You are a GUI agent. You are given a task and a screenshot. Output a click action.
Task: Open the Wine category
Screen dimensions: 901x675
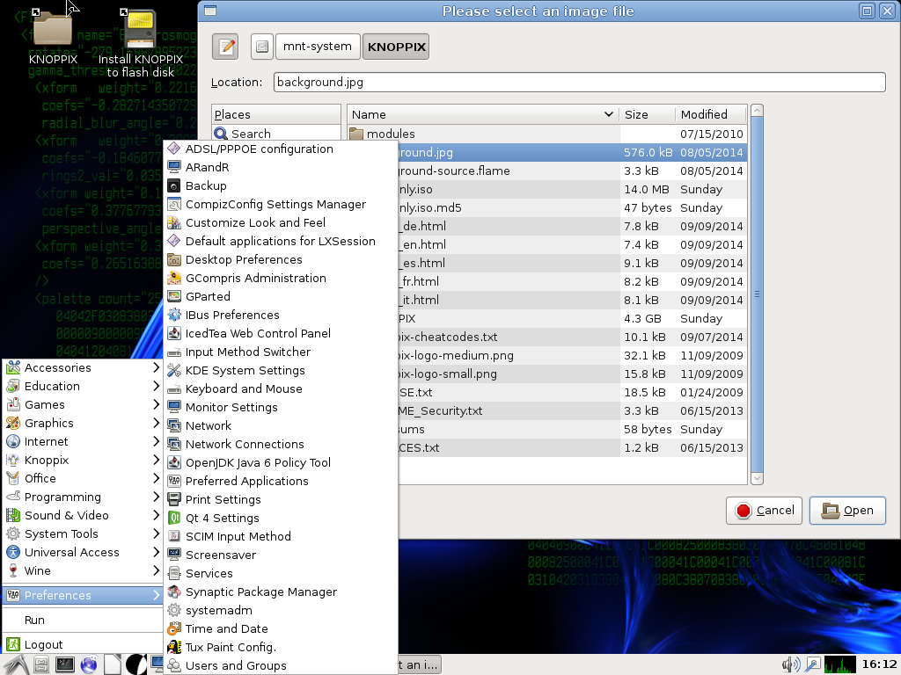[x=83, y=570]
